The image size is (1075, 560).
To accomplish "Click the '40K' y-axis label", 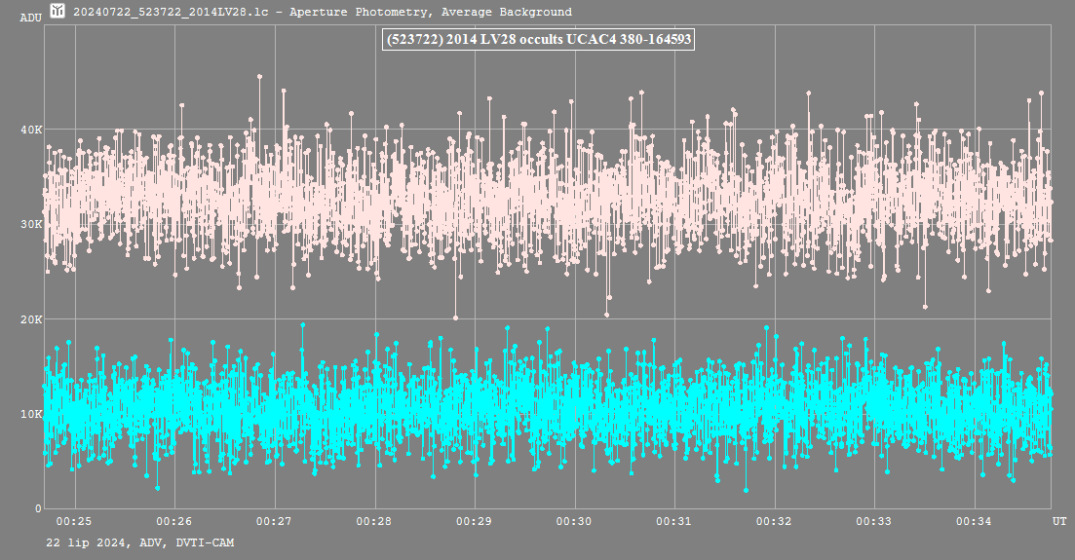I will 31,130.
